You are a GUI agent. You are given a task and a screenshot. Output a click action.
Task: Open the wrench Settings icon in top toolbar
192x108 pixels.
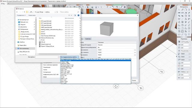coord(121,7)
